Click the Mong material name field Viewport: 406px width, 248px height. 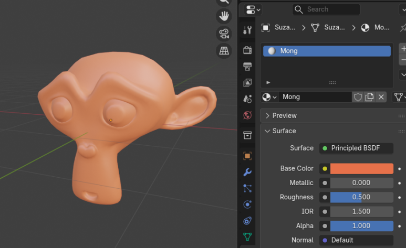[x=315, y=97]
